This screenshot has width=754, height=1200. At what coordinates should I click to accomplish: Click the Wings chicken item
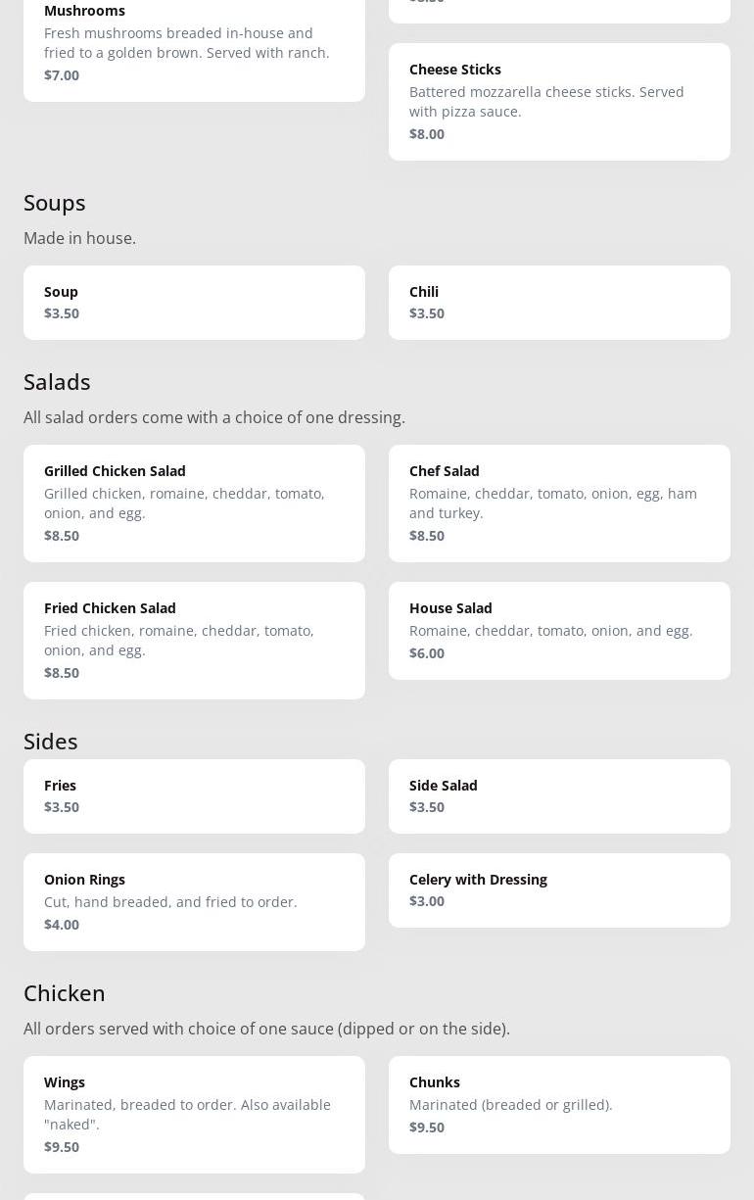click(194, 1114)
